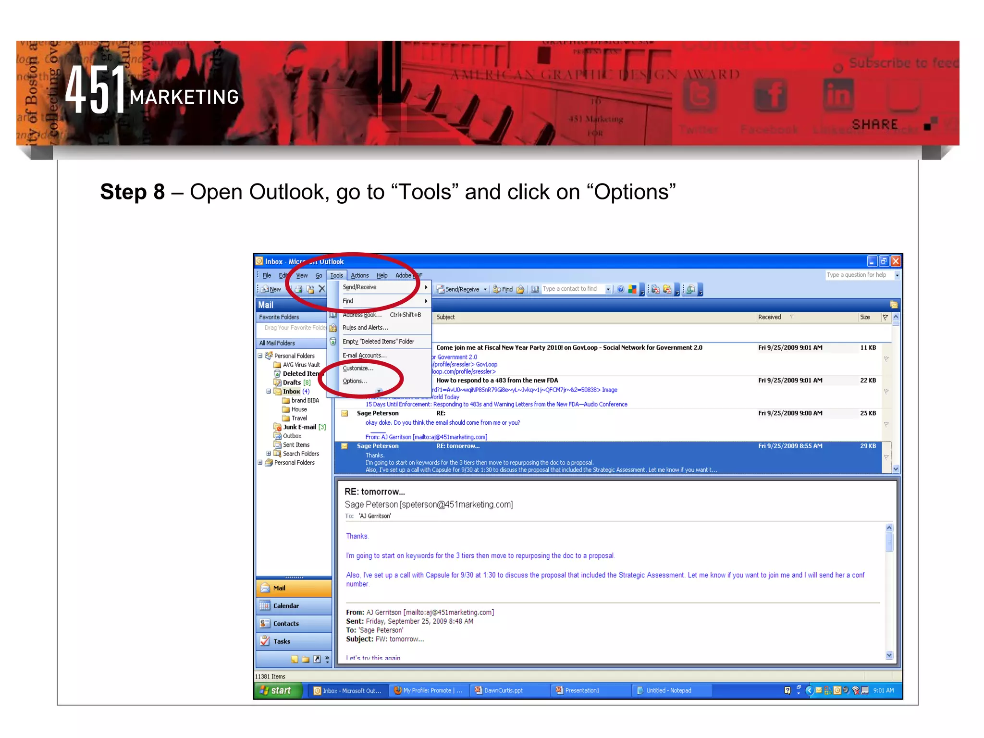This screenshot has width=984, height=738.
Task: Click the Adobe PDF toolbar icon after Find
Action: coord(520,289)
